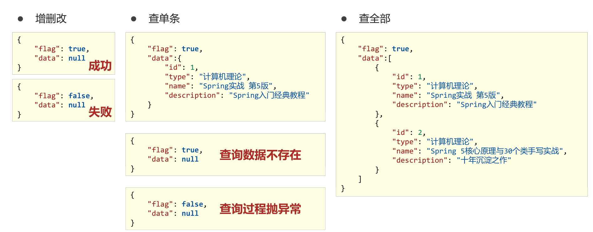Click "十年沉淀之作" description value
Image resolution: width=593 pixels, height=232 pixels.
[484, 160]
